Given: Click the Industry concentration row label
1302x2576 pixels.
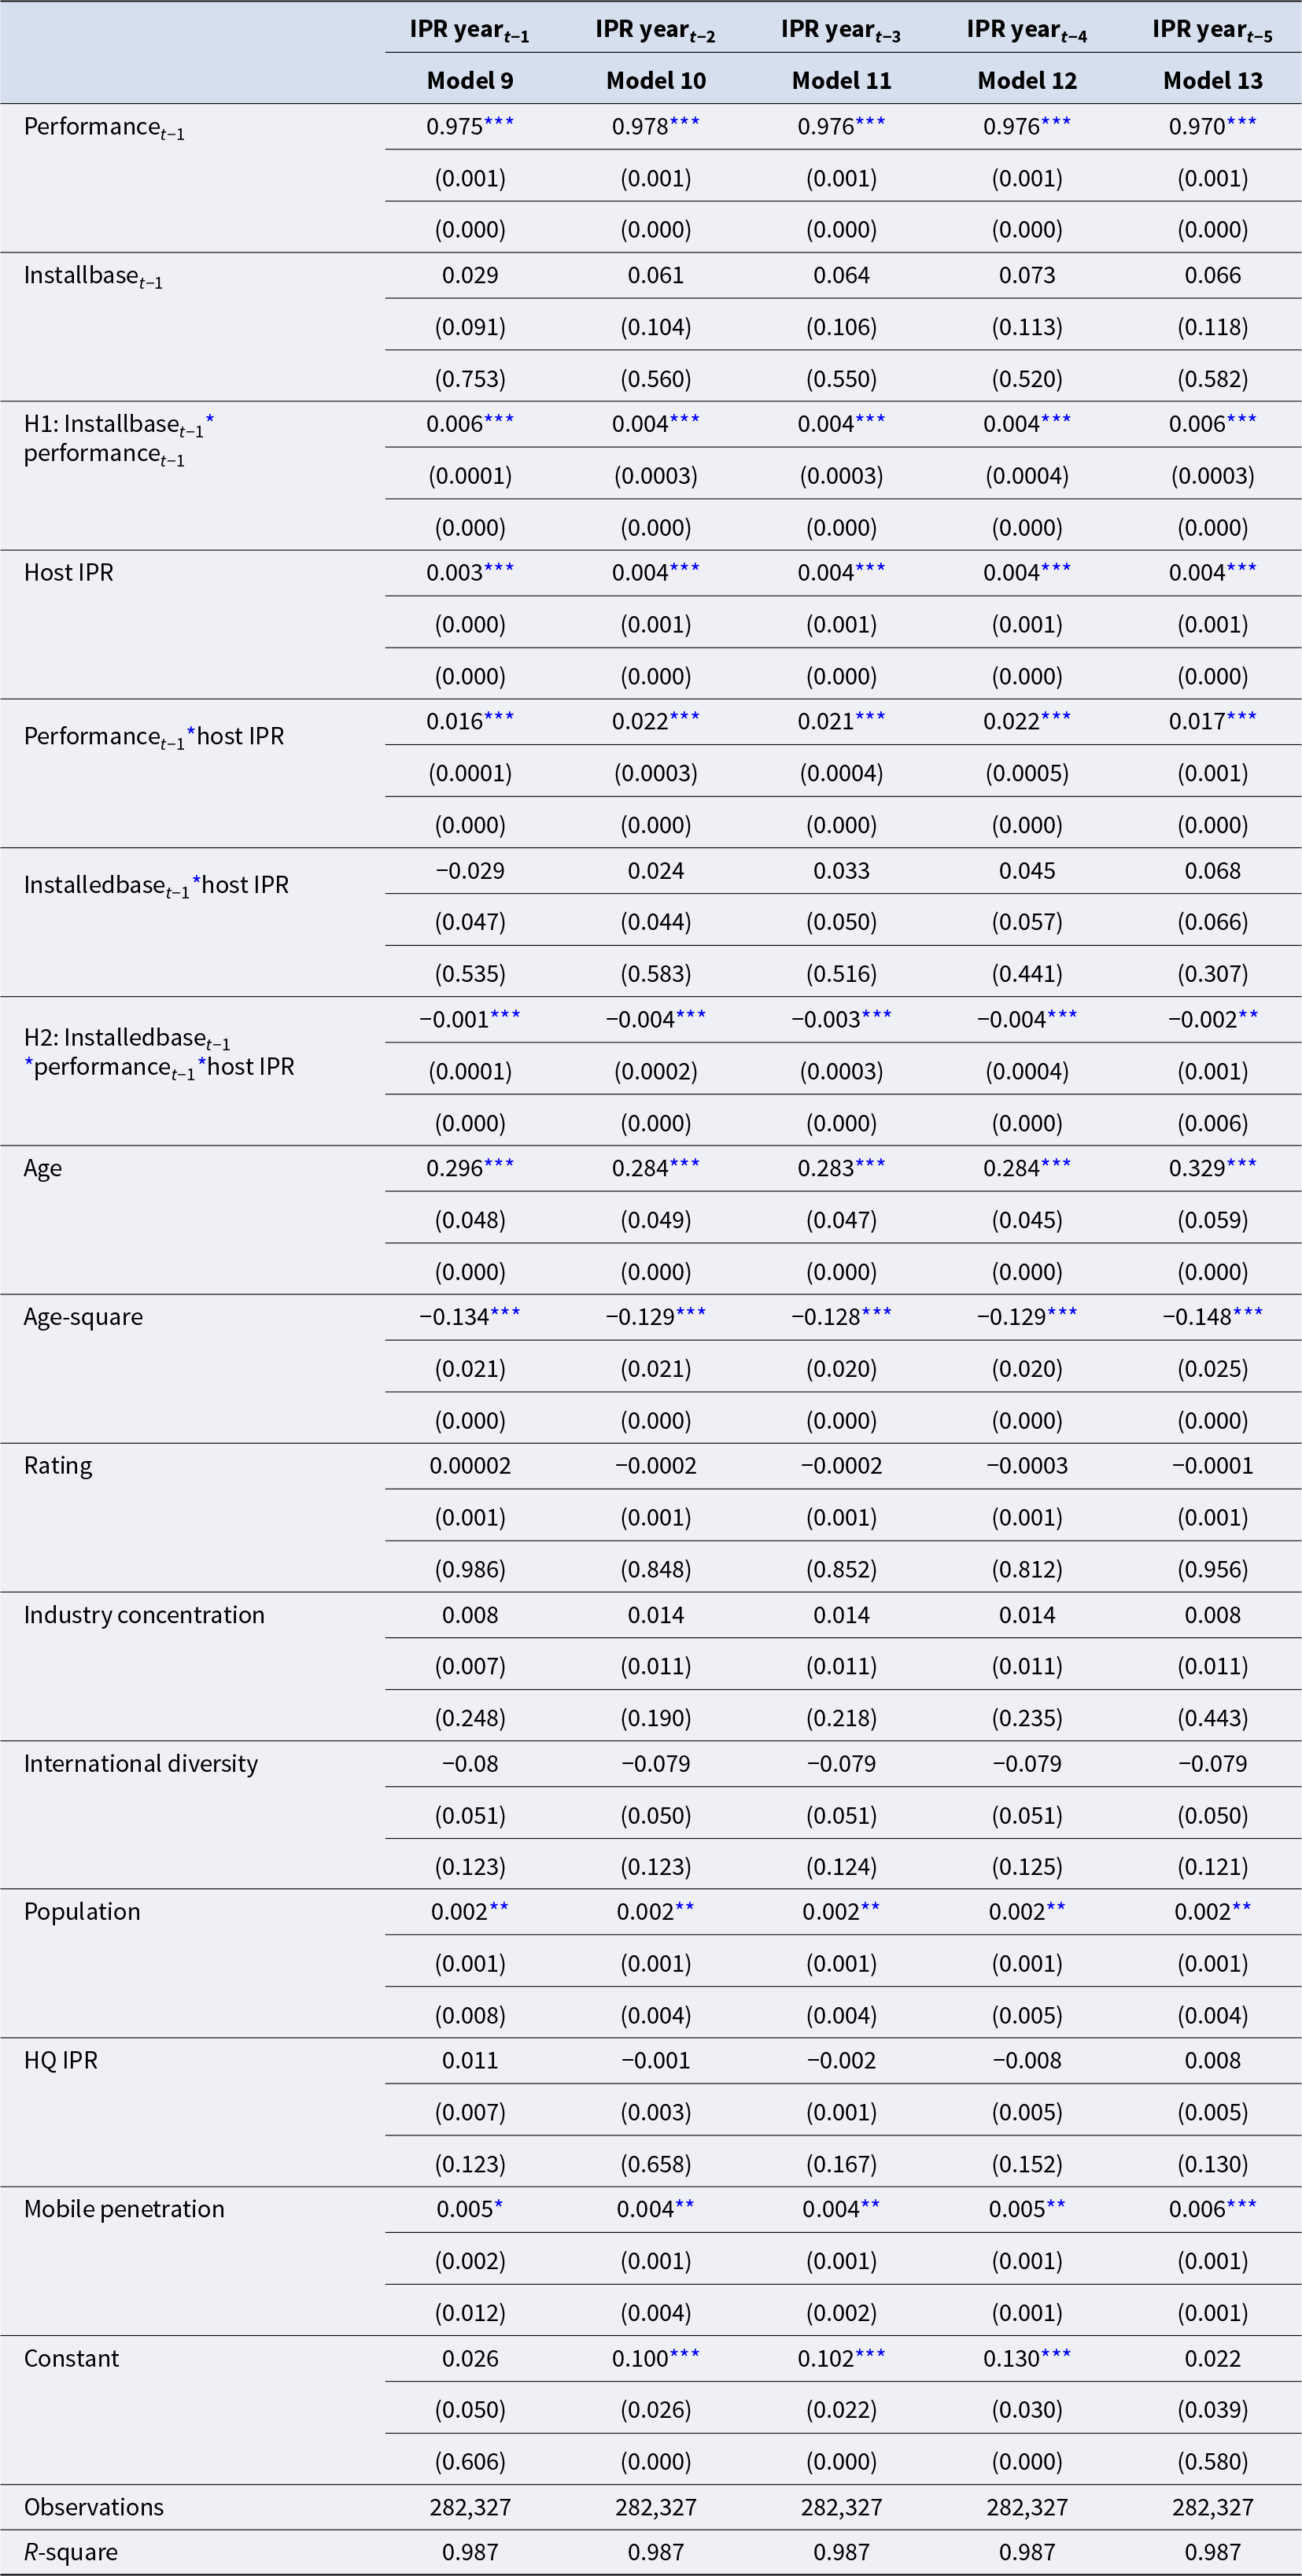Looking at the screenshot, I should click(144, 1615).
